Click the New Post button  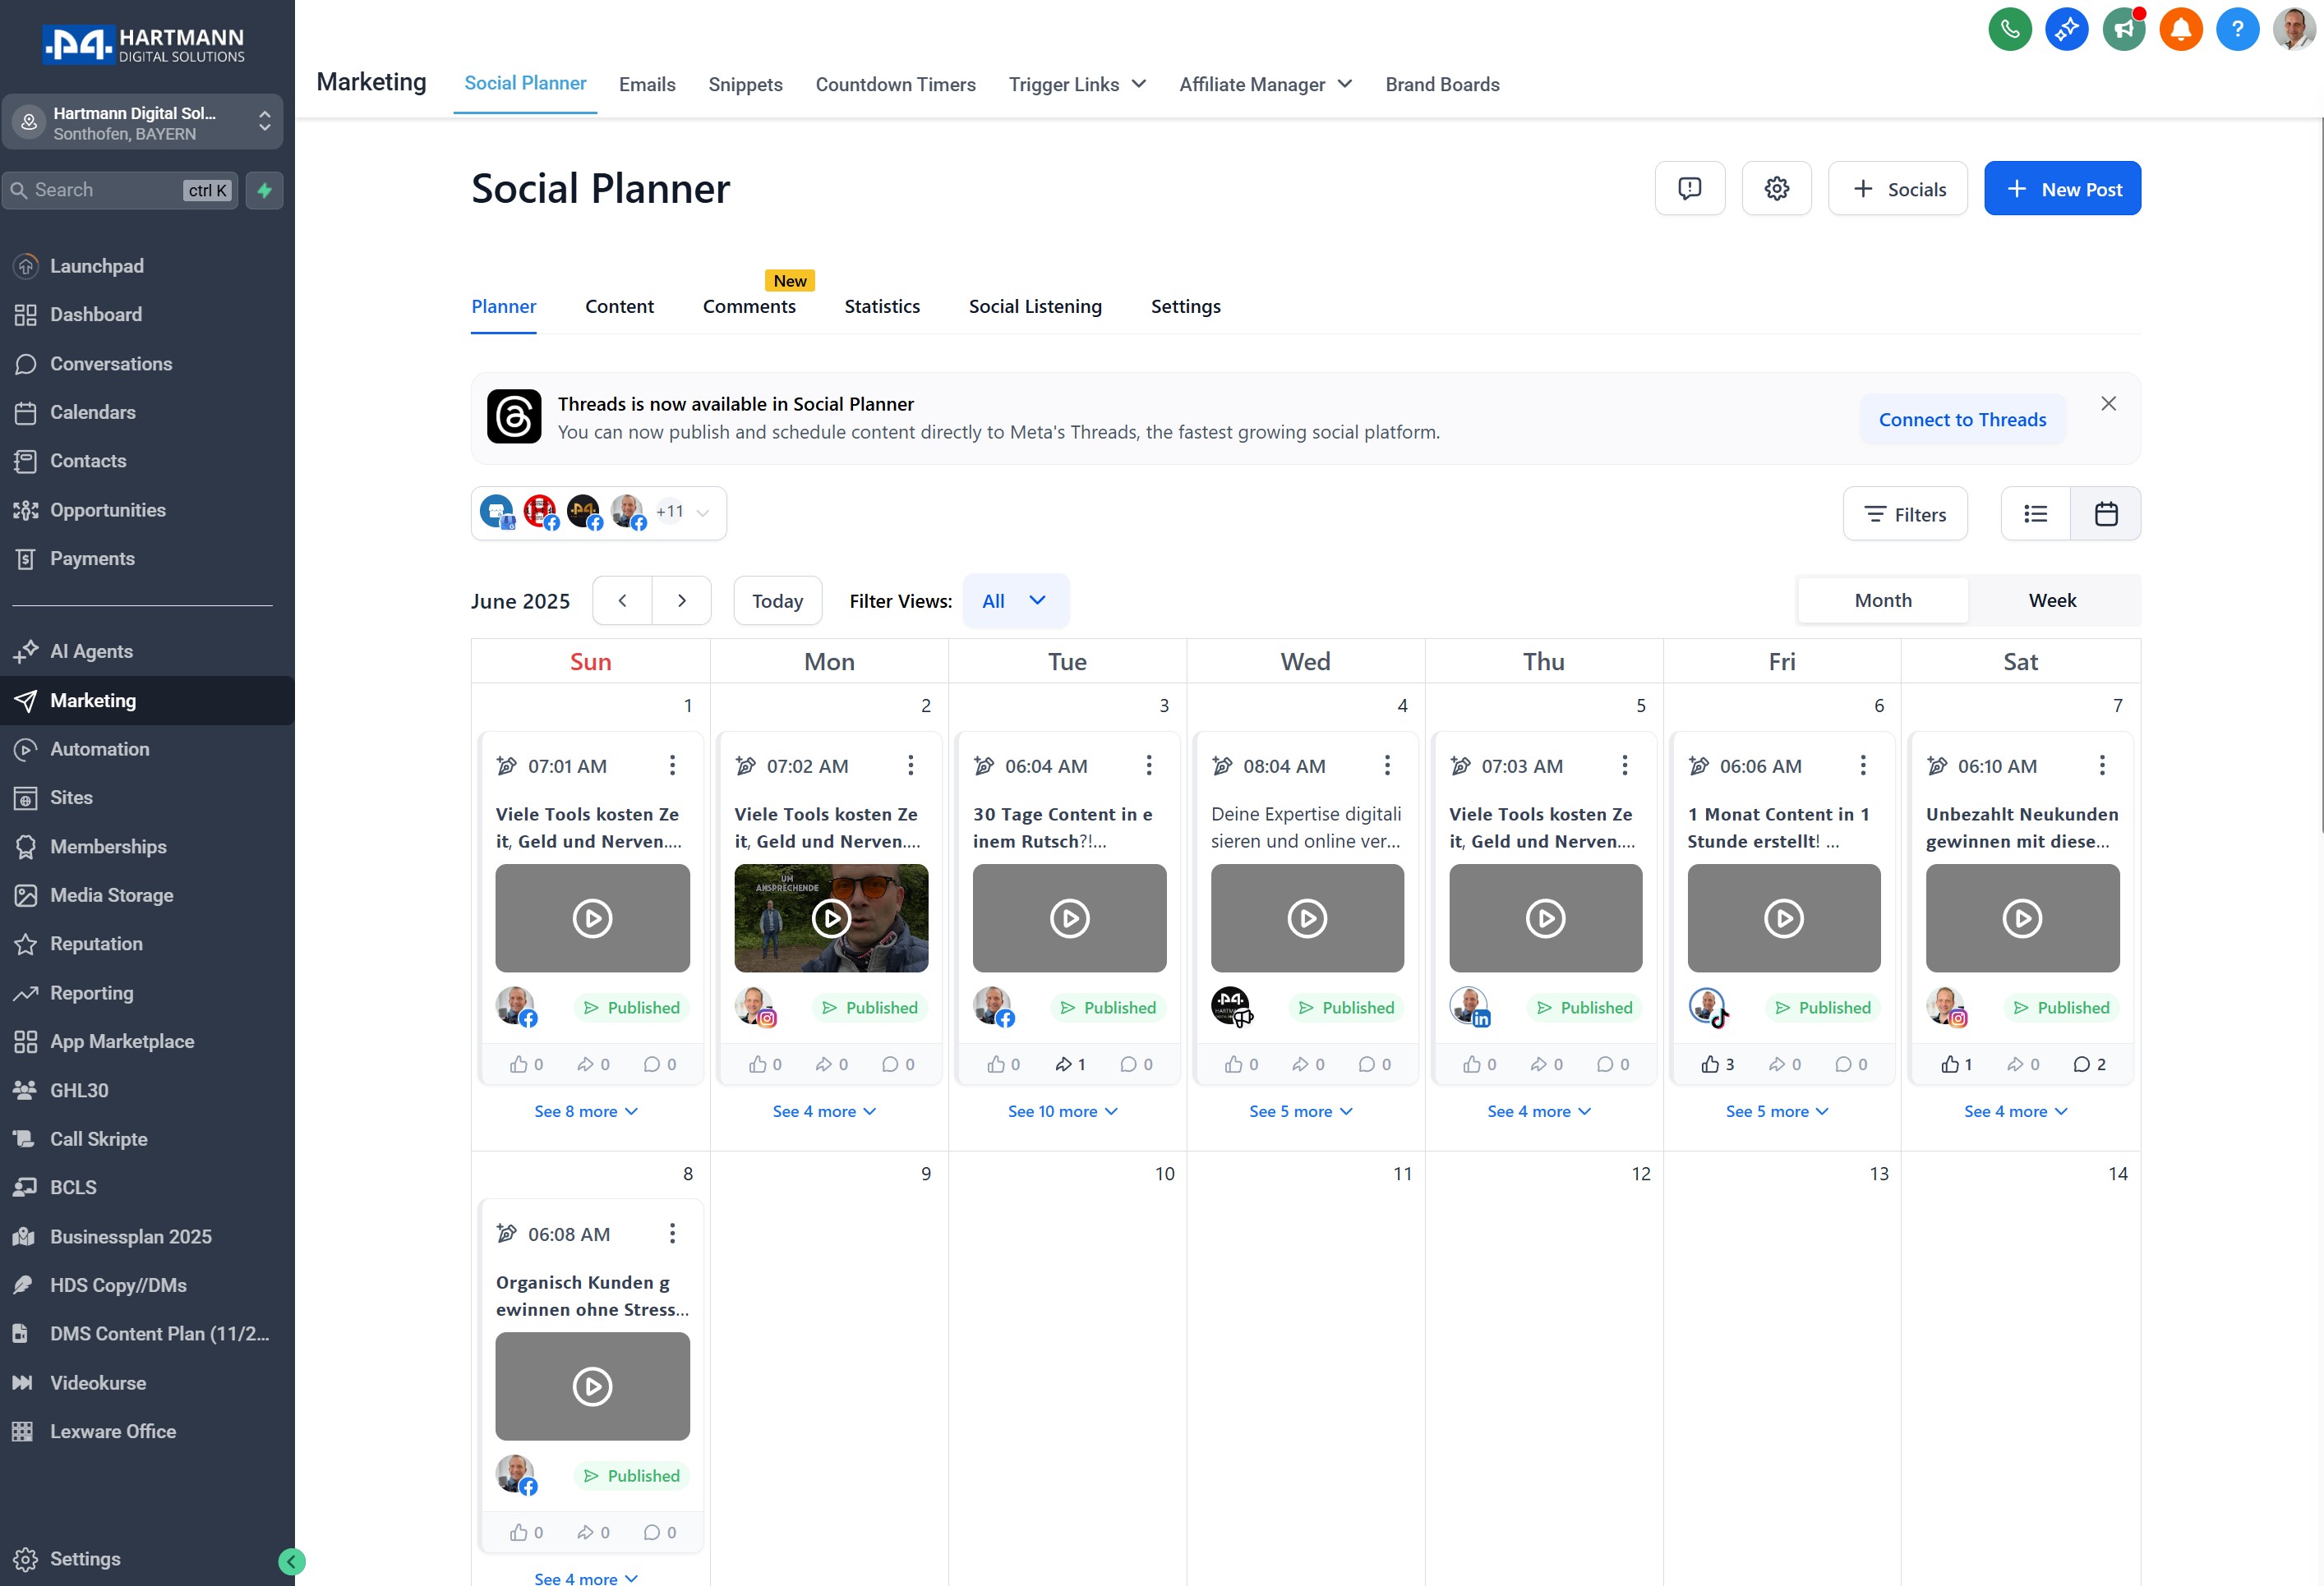pos(2061,189)
